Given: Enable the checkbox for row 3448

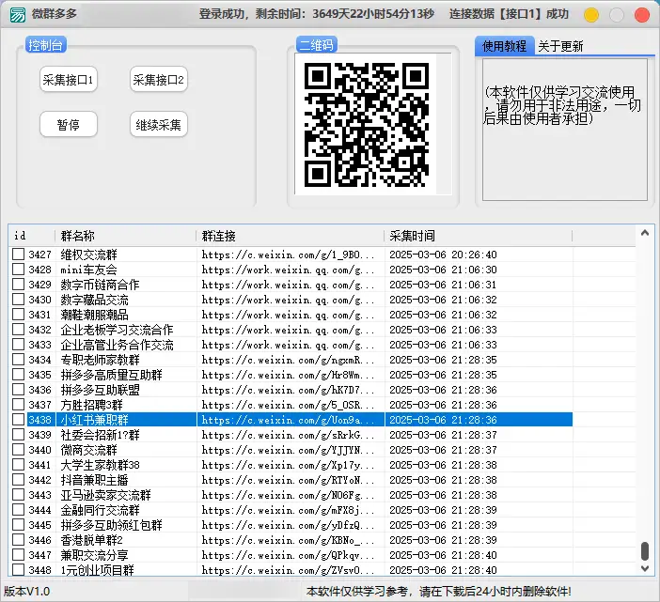Looking at the screenshot, I should point(18,570).
